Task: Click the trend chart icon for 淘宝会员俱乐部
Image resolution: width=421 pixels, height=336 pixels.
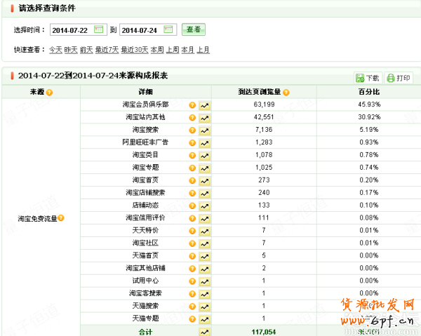Action: coord(205,105)
